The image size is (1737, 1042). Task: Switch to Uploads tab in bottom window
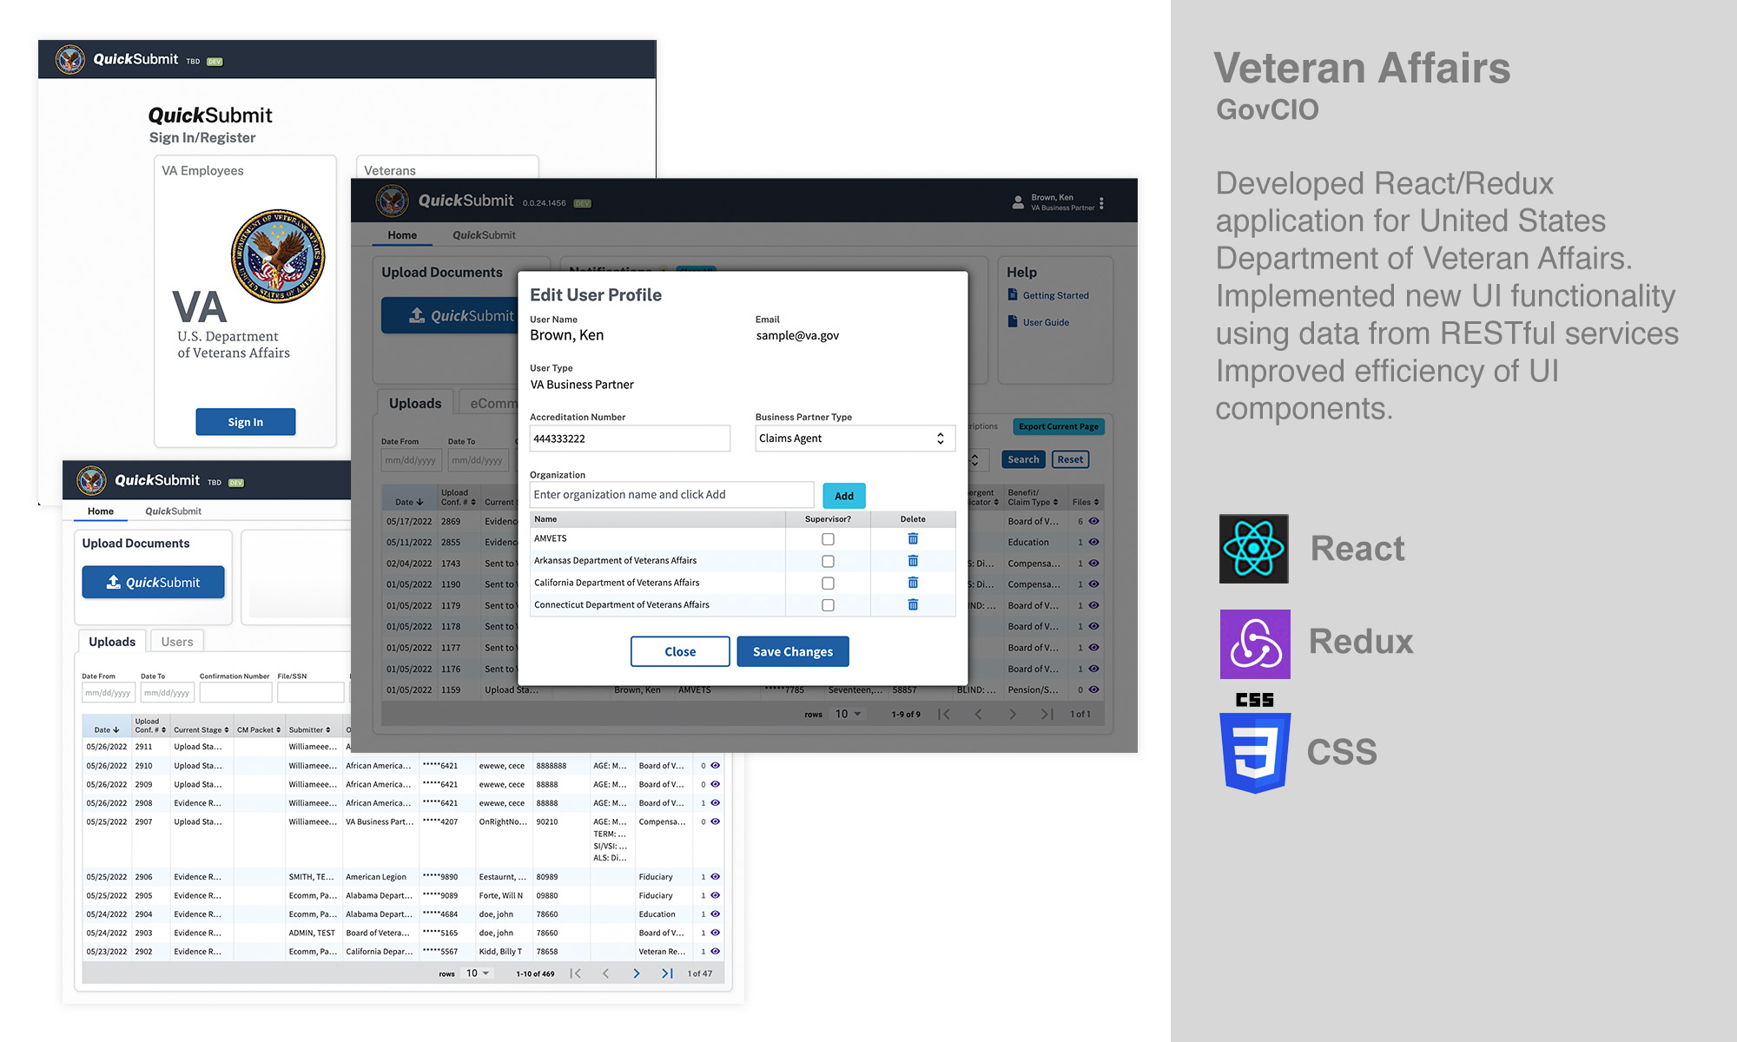click(112, 641)
